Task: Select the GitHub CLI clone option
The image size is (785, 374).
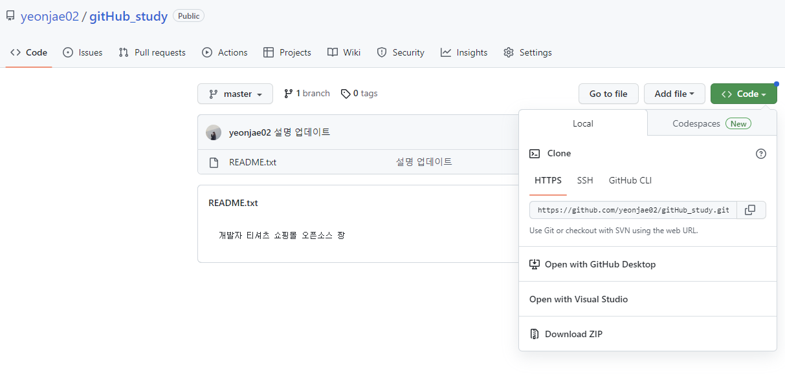Action: 630,180
